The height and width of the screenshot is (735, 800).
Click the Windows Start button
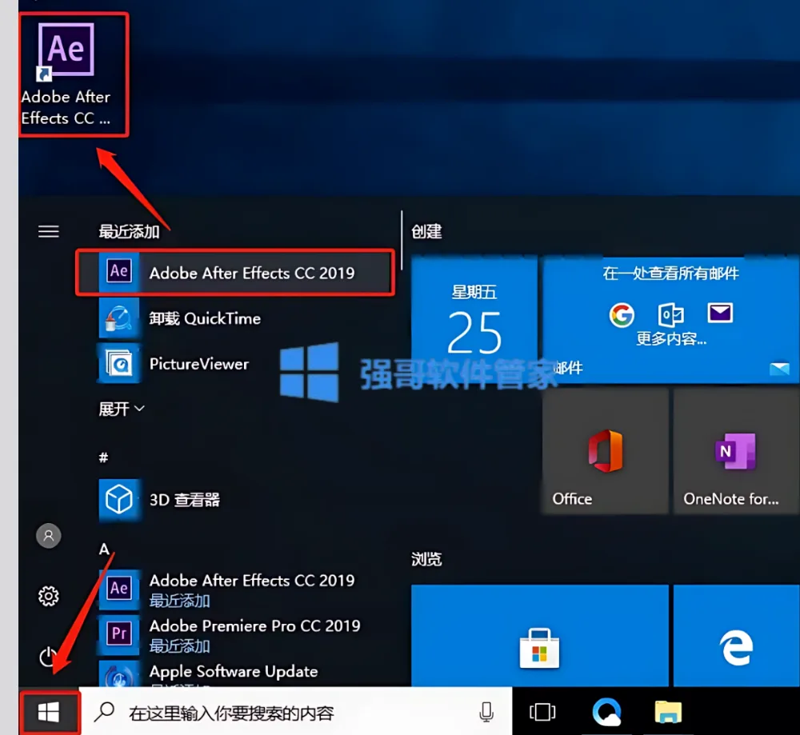coord(49,712)
